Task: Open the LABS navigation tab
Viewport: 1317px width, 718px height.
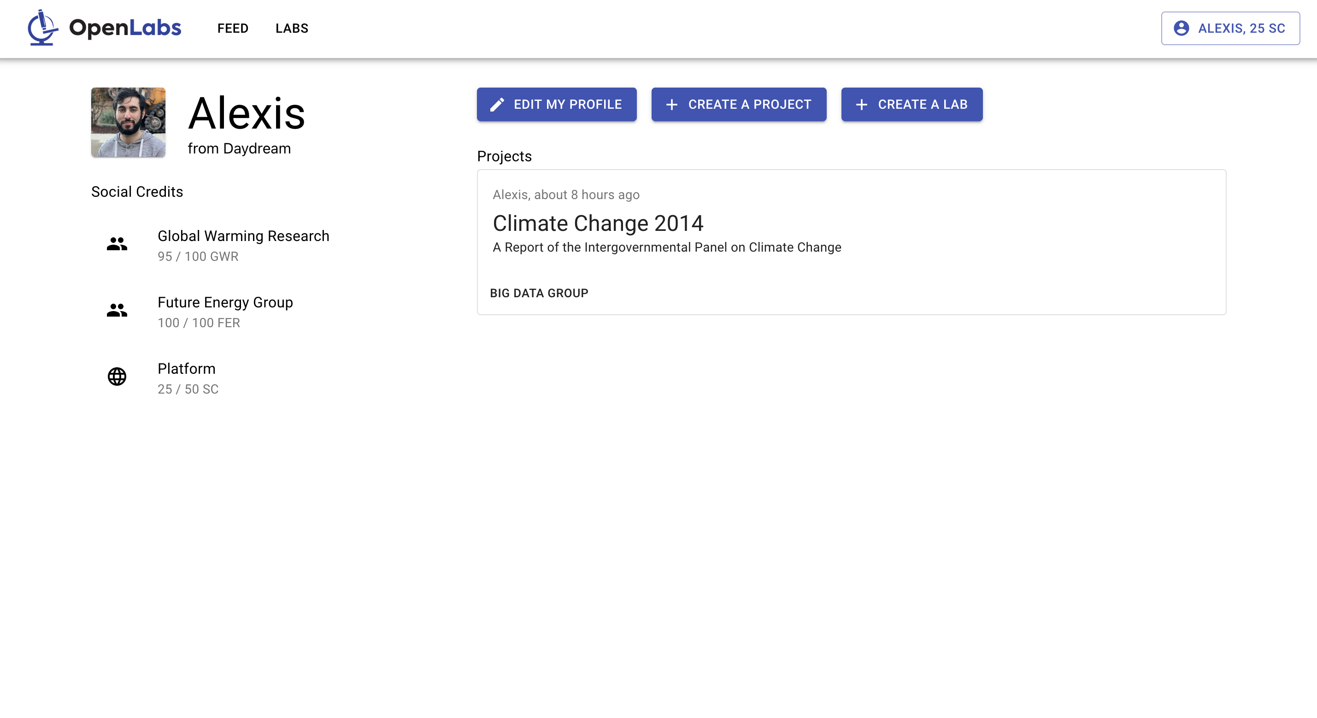Action: click(x=293, y=28)
